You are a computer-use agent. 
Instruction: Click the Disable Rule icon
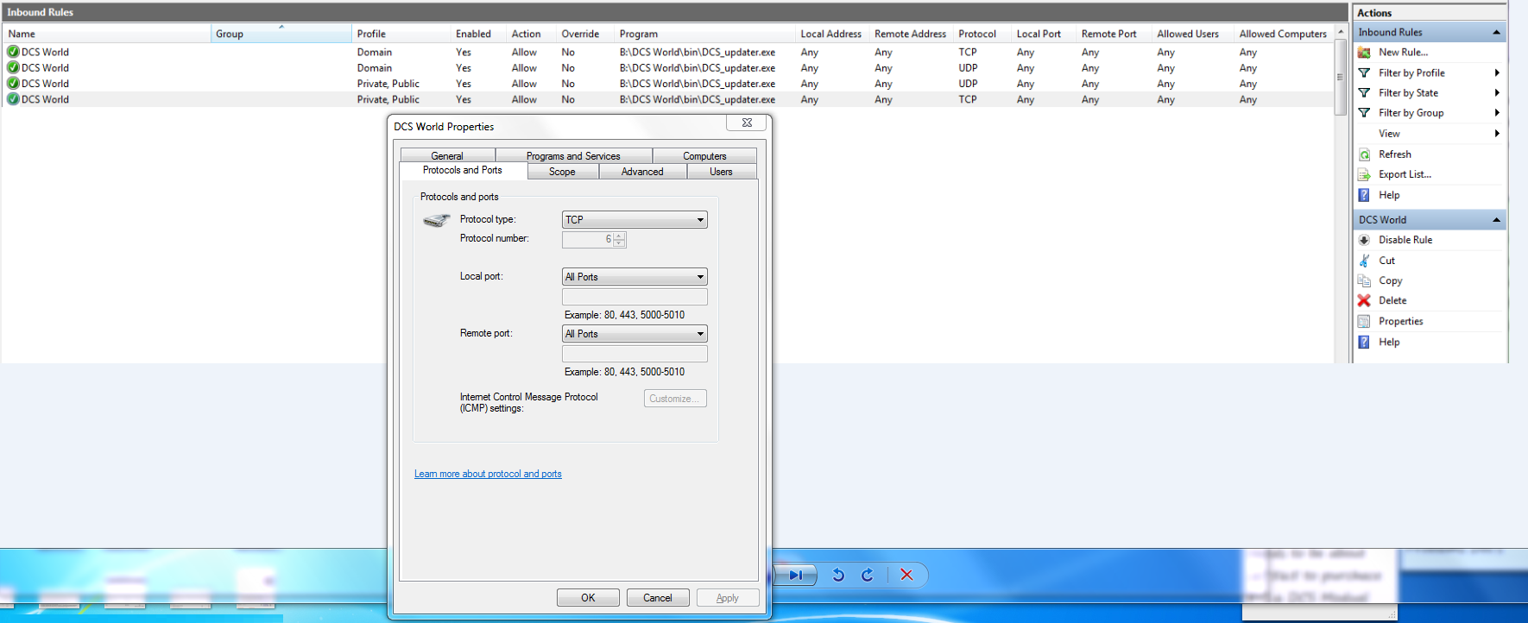coord(1364,240)
